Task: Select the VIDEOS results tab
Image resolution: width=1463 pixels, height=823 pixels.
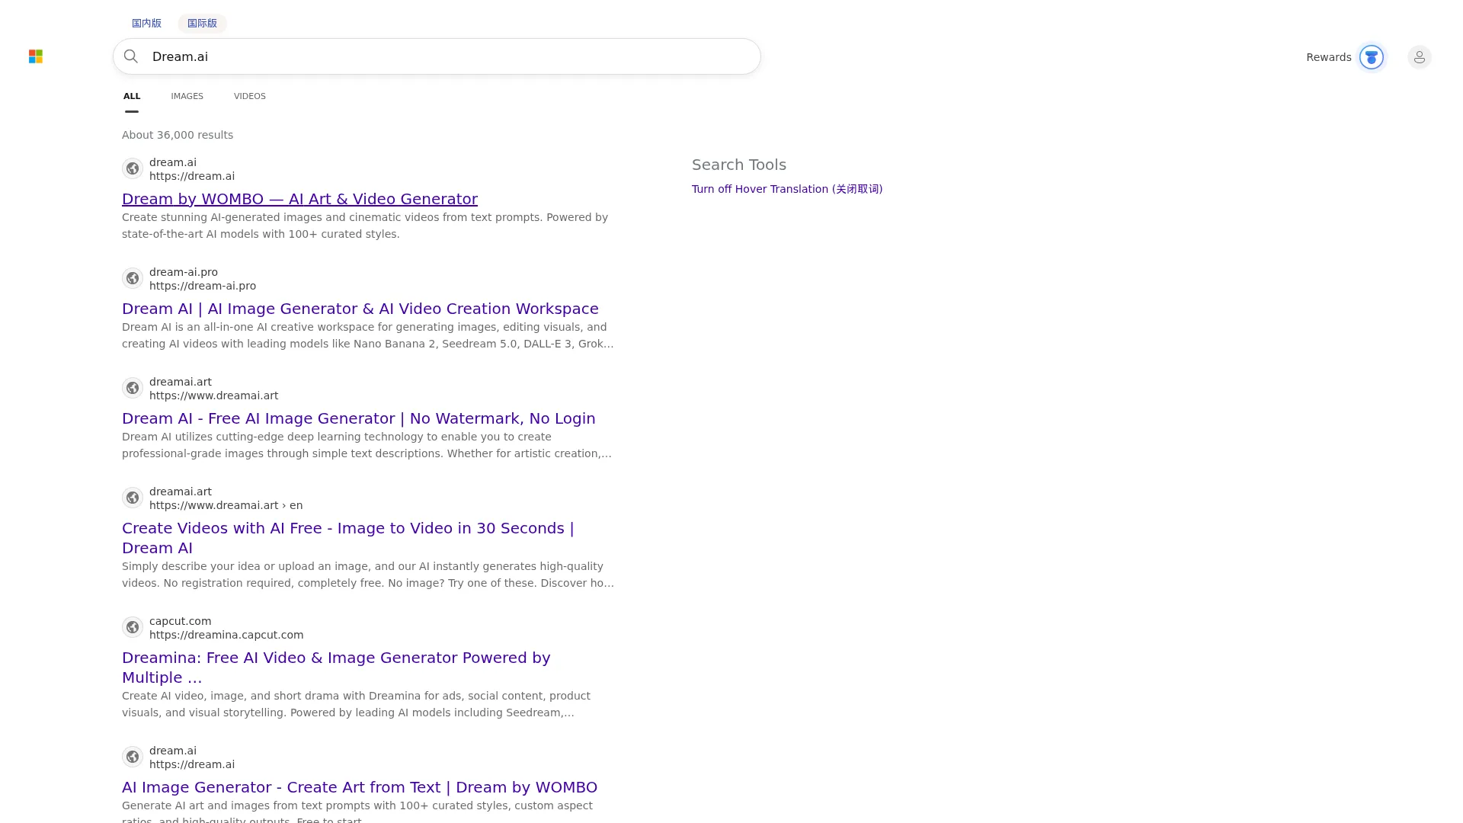Action: 250,96
